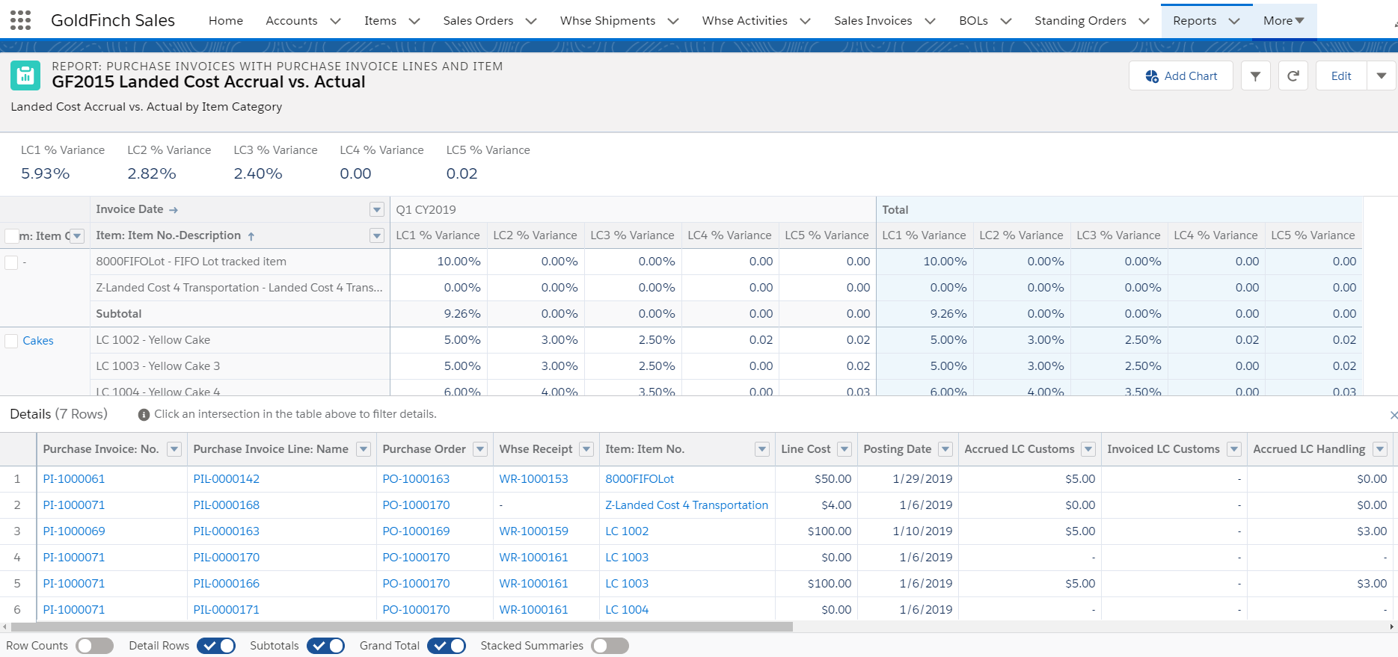Close the Details panel with the X icon

tap(1394, 415)
